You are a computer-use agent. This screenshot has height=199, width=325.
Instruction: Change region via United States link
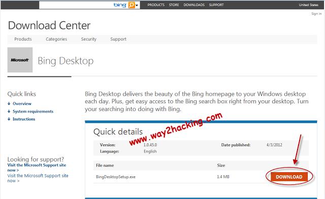coord(308,5)
